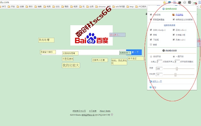
Task: Open the 音乐 bookmark folder
Action: pyautogui.click(x=29, y=7)
